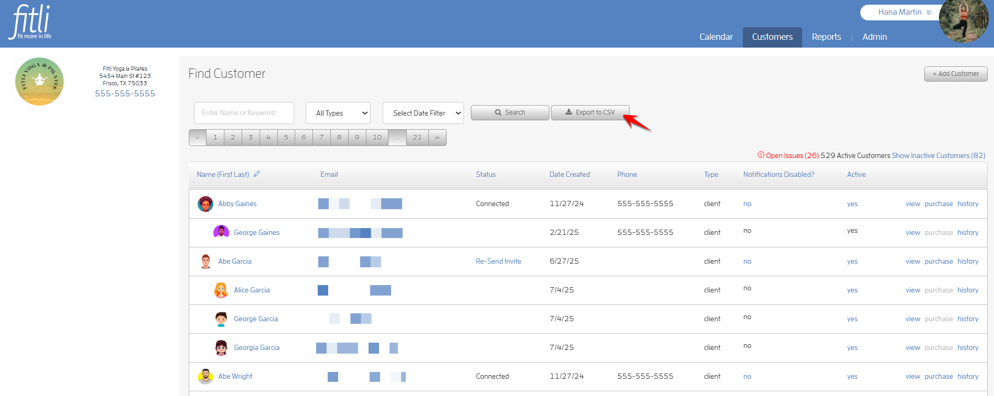
Task: Sort by Notifications Disabled? column header
Action: pos(779,174)
